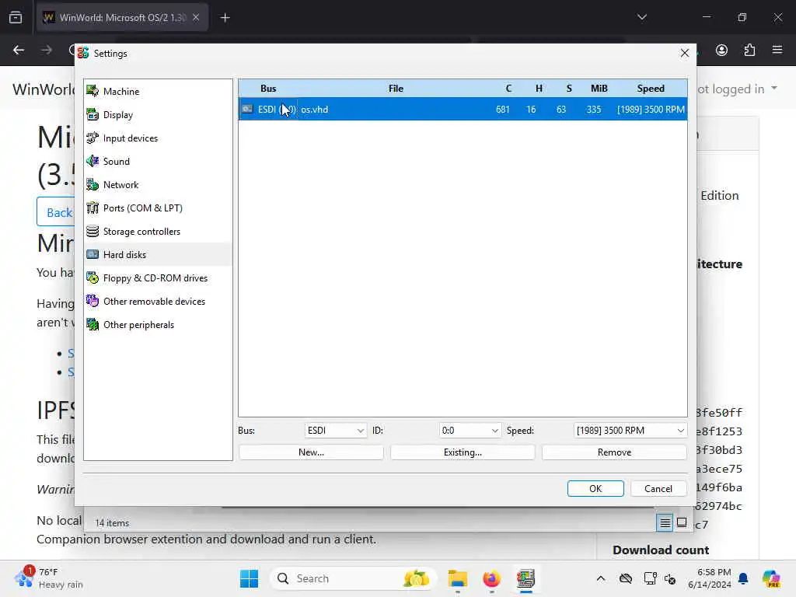Open the network status tray icon

click(650, 578)
